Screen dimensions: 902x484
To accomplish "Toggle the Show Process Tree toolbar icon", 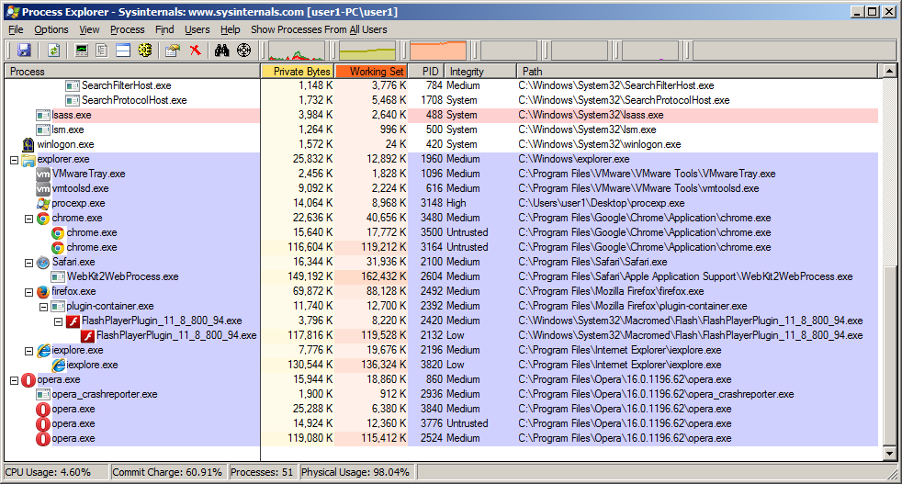I will 102,51.
